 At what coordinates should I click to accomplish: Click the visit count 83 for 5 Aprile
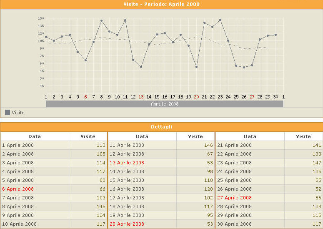tap(103, 180)
